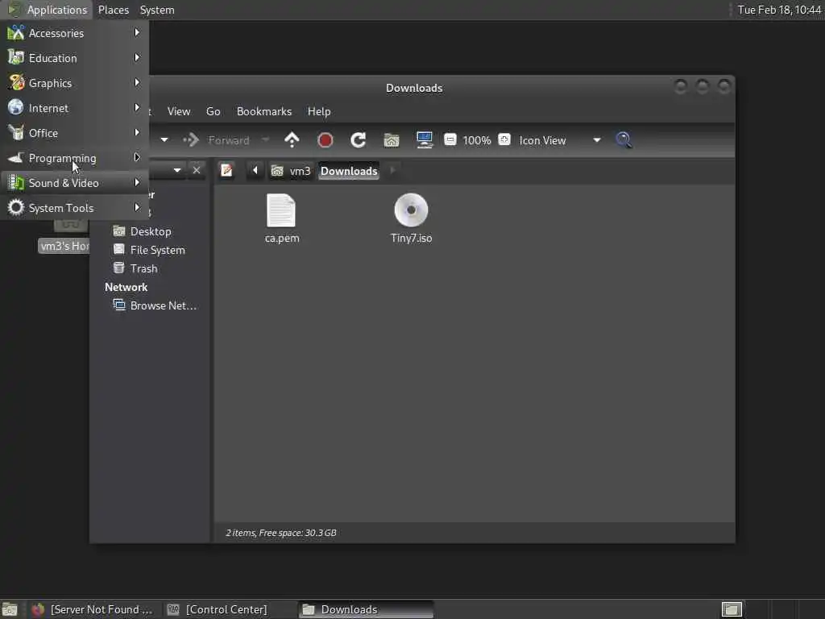Open the System Tools submenu
The width and height of the screenshot is (825, 619).
pos(74,208)
